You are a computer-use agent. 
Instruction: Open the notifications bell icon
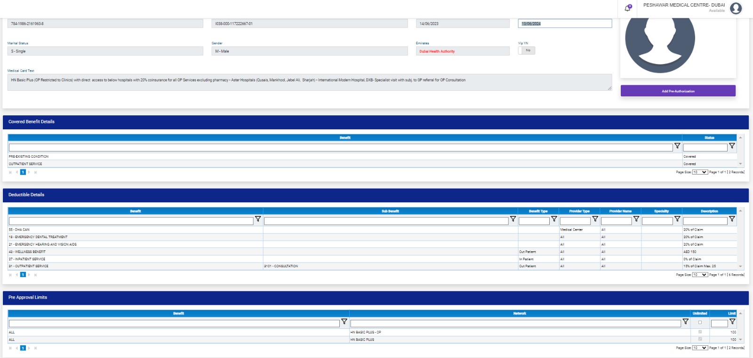(x=627, y=8)
